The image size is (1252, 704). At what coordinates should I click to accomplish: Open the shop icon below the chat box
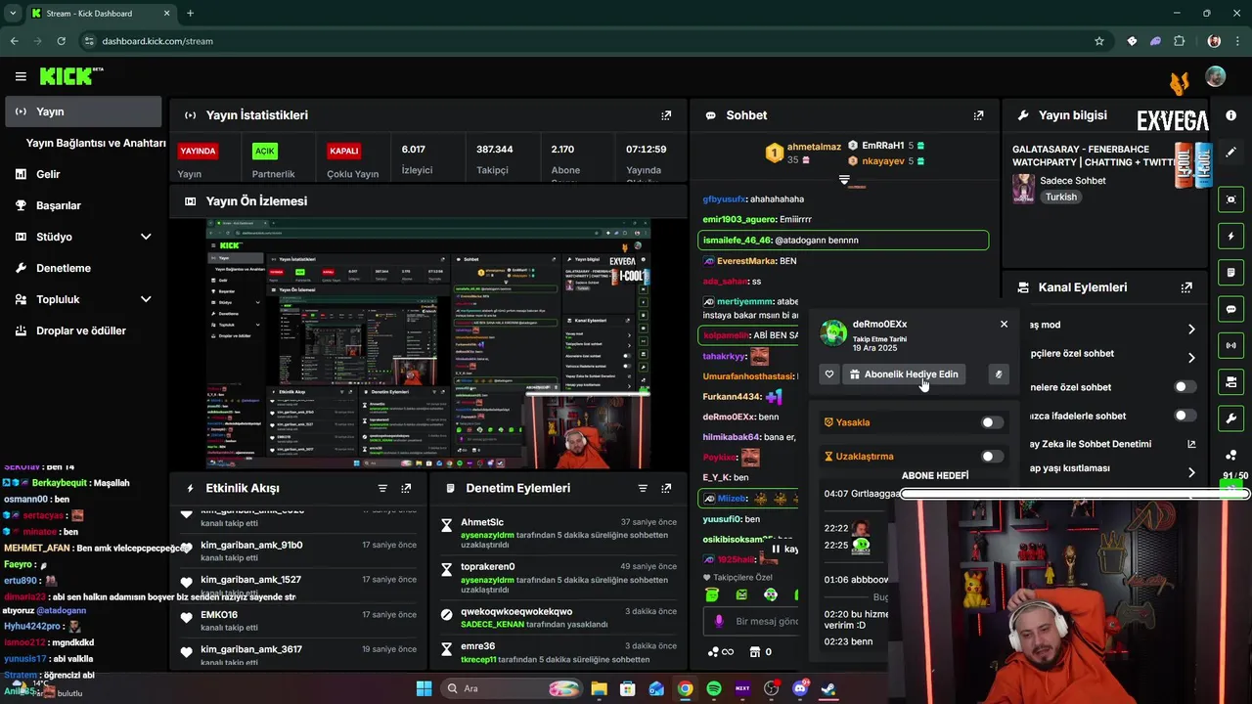pyautogui.click(x=754, y=652)
